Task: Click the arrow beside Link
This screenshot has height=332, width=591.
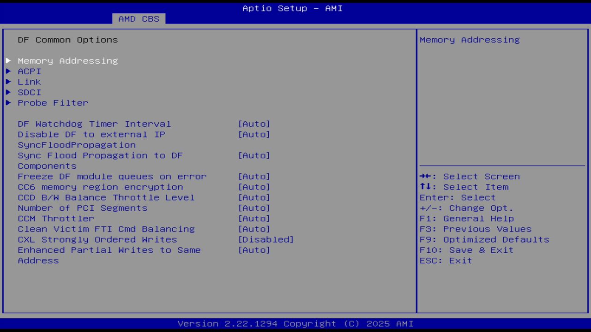Action: [x=8, y=82]
